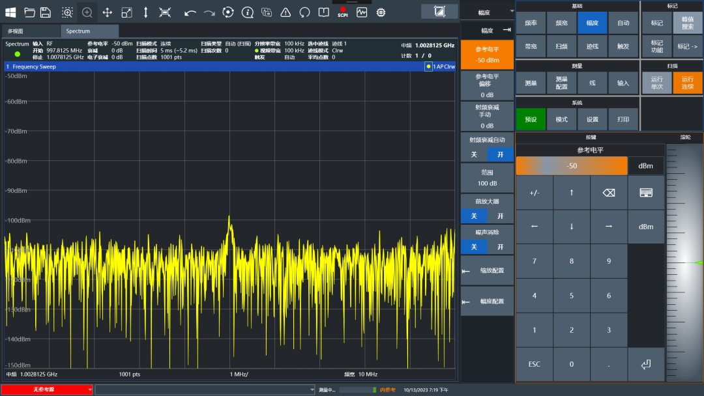Open the 频率 menu
Image resolution: width=704 pixels, height=396 pixels.
[x=531, y=23]
